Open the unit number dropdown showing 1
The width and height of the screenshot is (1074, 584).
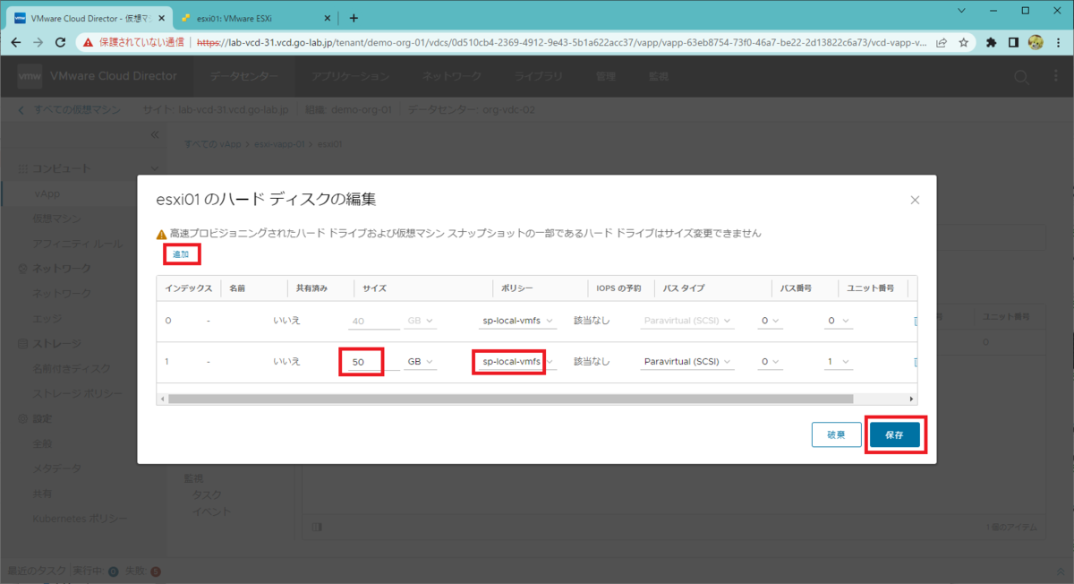click(839, 362)
